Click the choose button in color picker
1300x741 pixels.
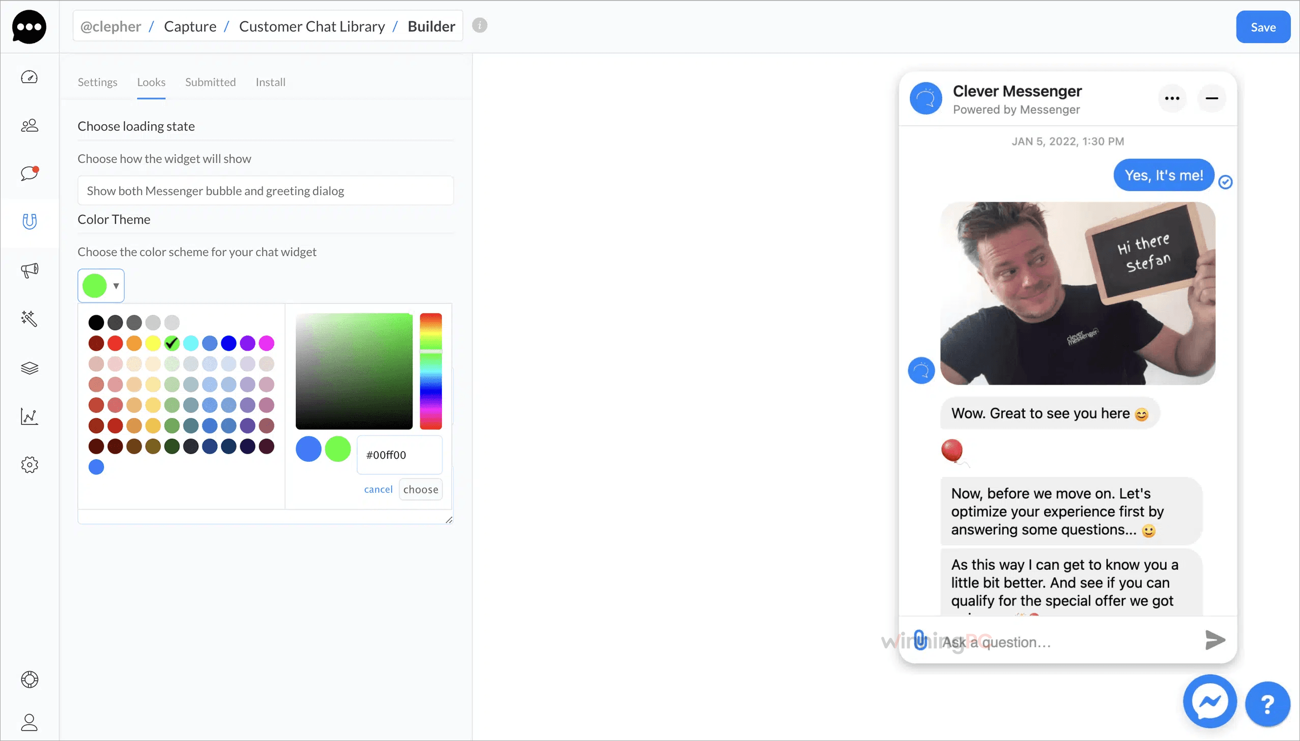pyautogui.click(x=421, y=489)
